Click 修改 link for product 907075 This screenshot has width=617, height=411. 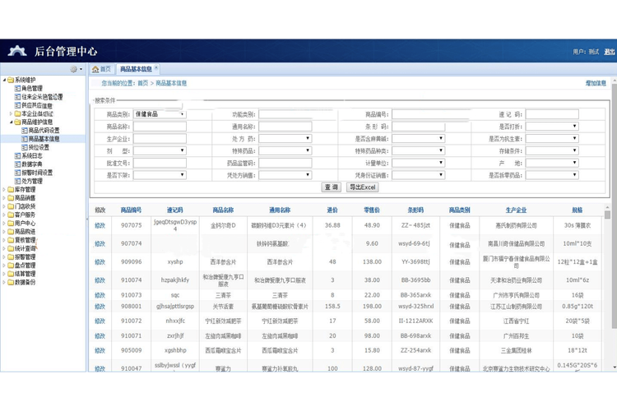click(x=100, y=225)
